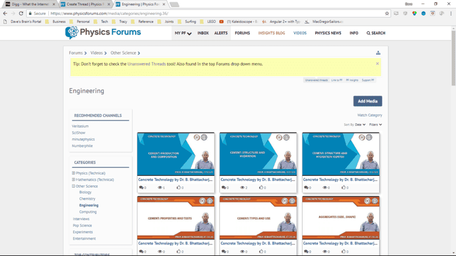The height and width of the screenshot is (256, 456).
Task: Open the Veritasium channel
Action: click(x=80, y=126)
